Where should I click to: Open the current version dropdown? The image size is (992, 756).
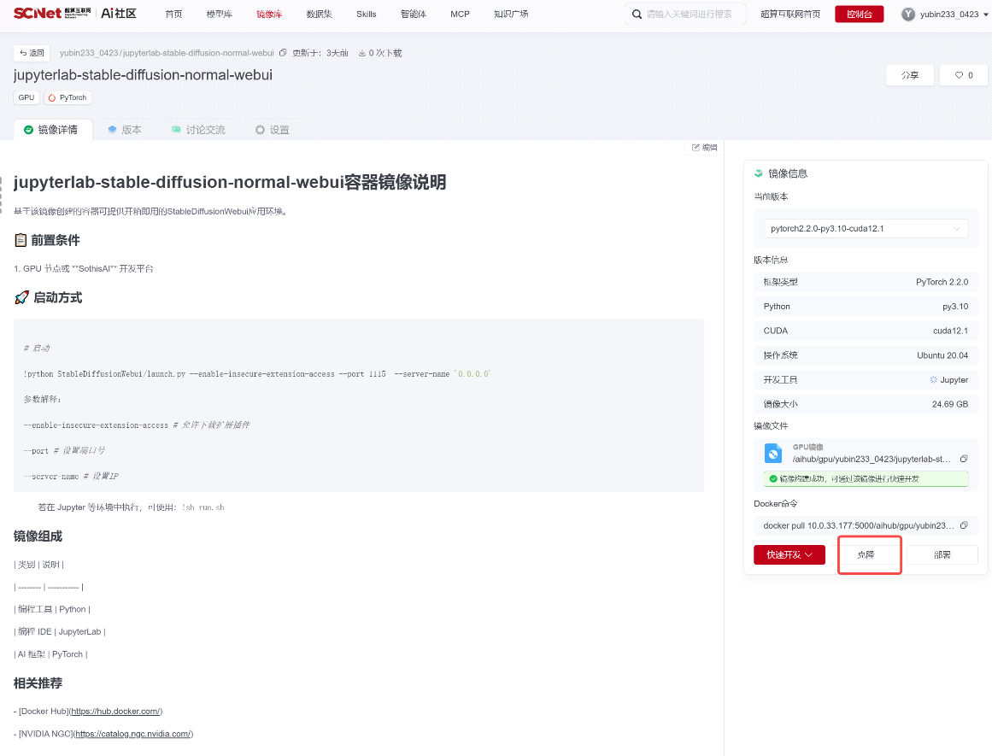click(866, 228)
